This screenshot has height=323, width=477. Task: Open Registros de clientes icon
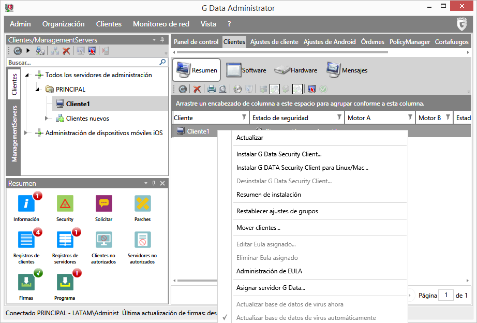26,240
